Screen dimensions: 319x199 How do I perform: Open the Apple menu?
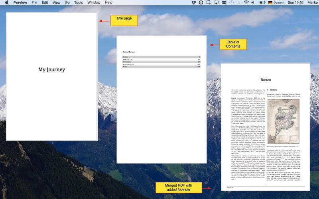[6, 2]
